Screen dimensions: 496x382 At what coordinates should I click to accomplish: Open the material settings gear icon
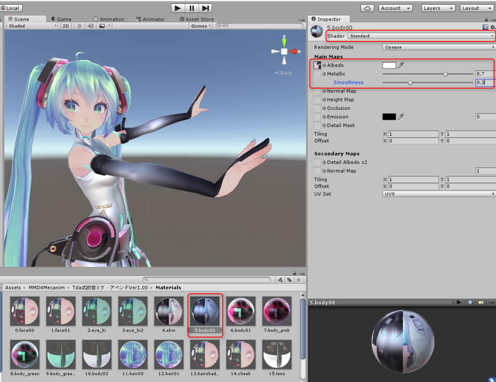coord(492,27)
